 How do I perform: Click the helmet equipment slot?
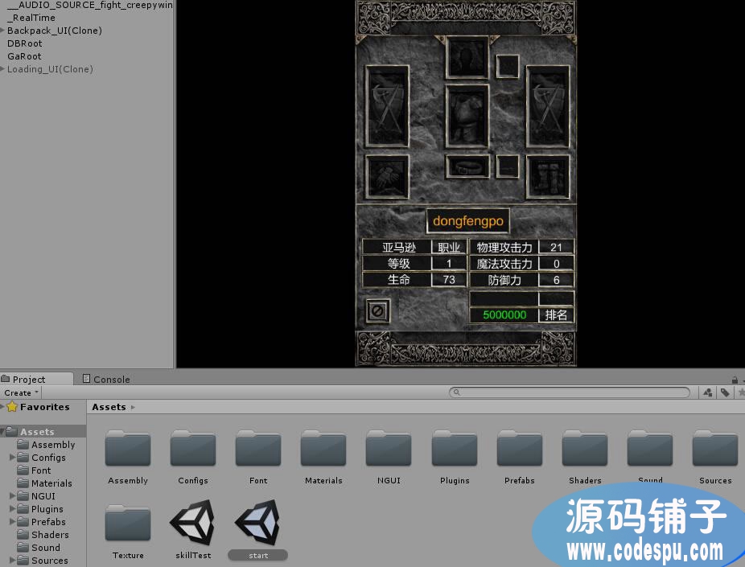(467, 57)
